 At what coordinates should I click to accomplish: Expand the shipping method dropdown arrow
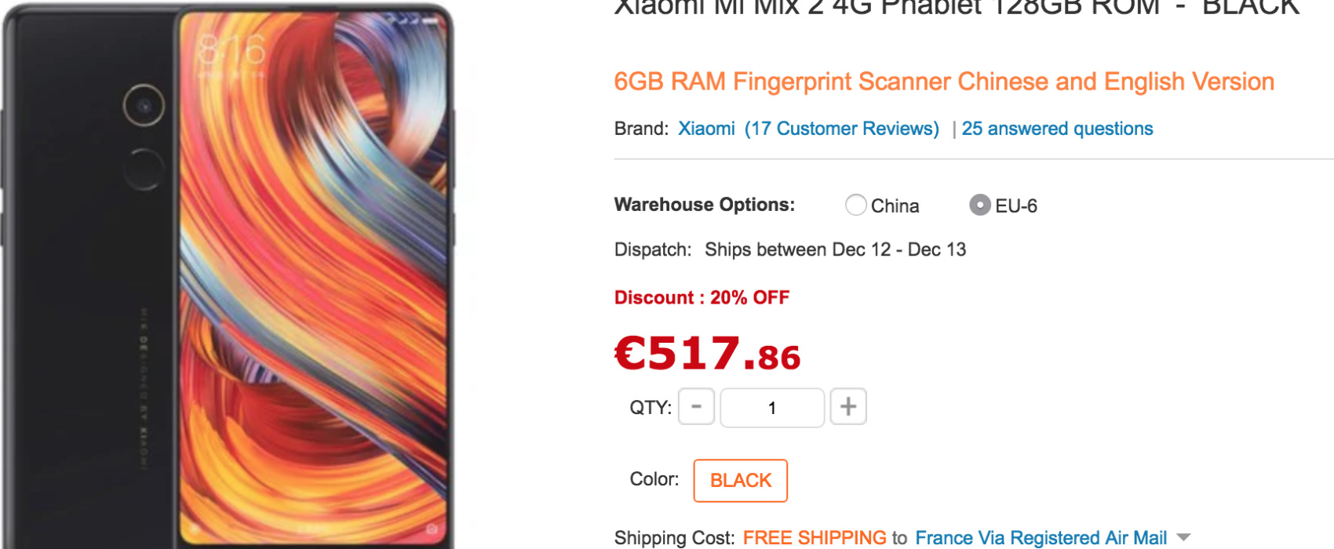[x=1183, y=537]
